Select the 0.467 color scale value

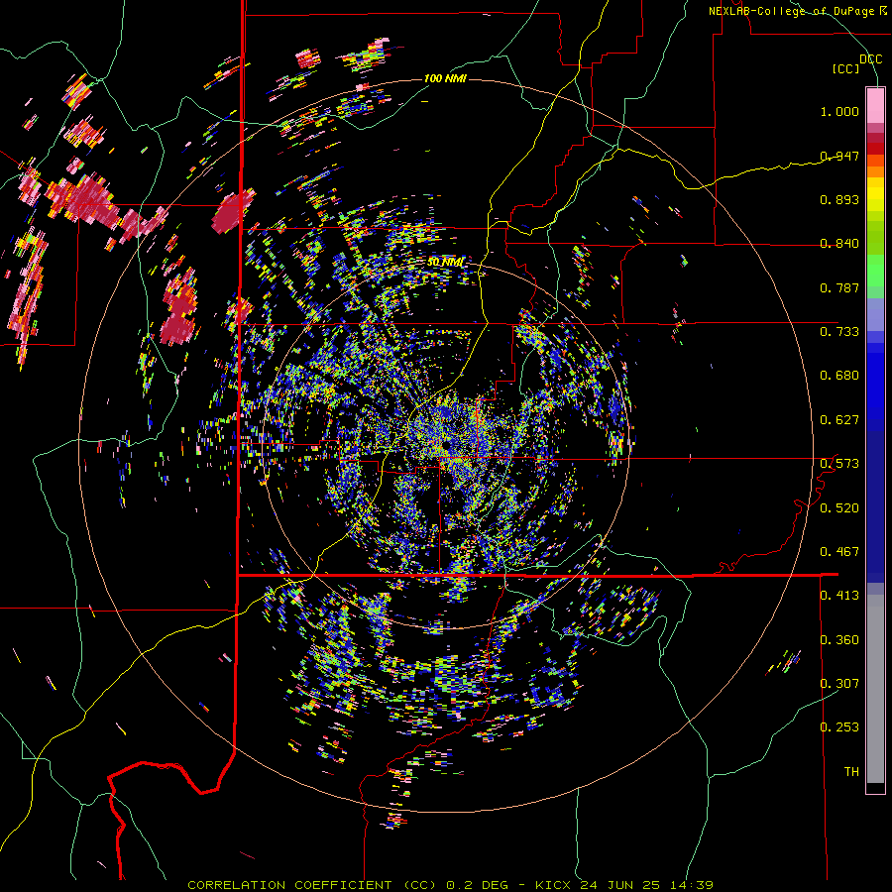point(839,552)
